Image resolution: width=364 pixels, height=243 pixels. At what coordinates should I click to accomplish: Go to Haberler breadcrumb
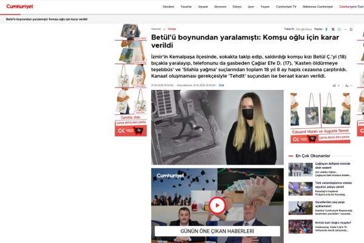(156, 29)
